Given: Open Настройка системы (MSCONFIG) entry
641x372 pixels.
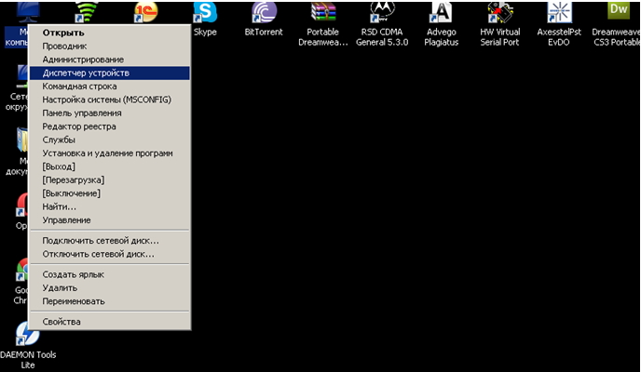Looking at the screenshot, I should 106,100.
